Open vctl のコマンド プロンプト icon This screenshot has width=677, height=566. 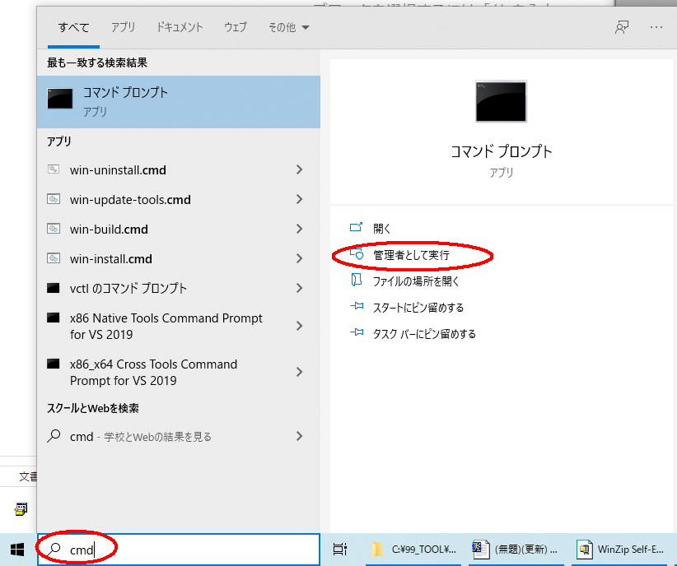pos(54,288)
